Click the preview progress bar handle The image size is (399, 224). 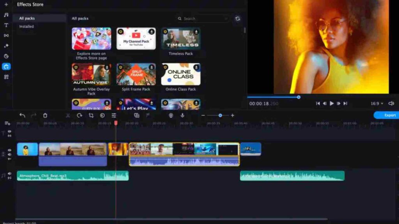click(x=299, y=97)
